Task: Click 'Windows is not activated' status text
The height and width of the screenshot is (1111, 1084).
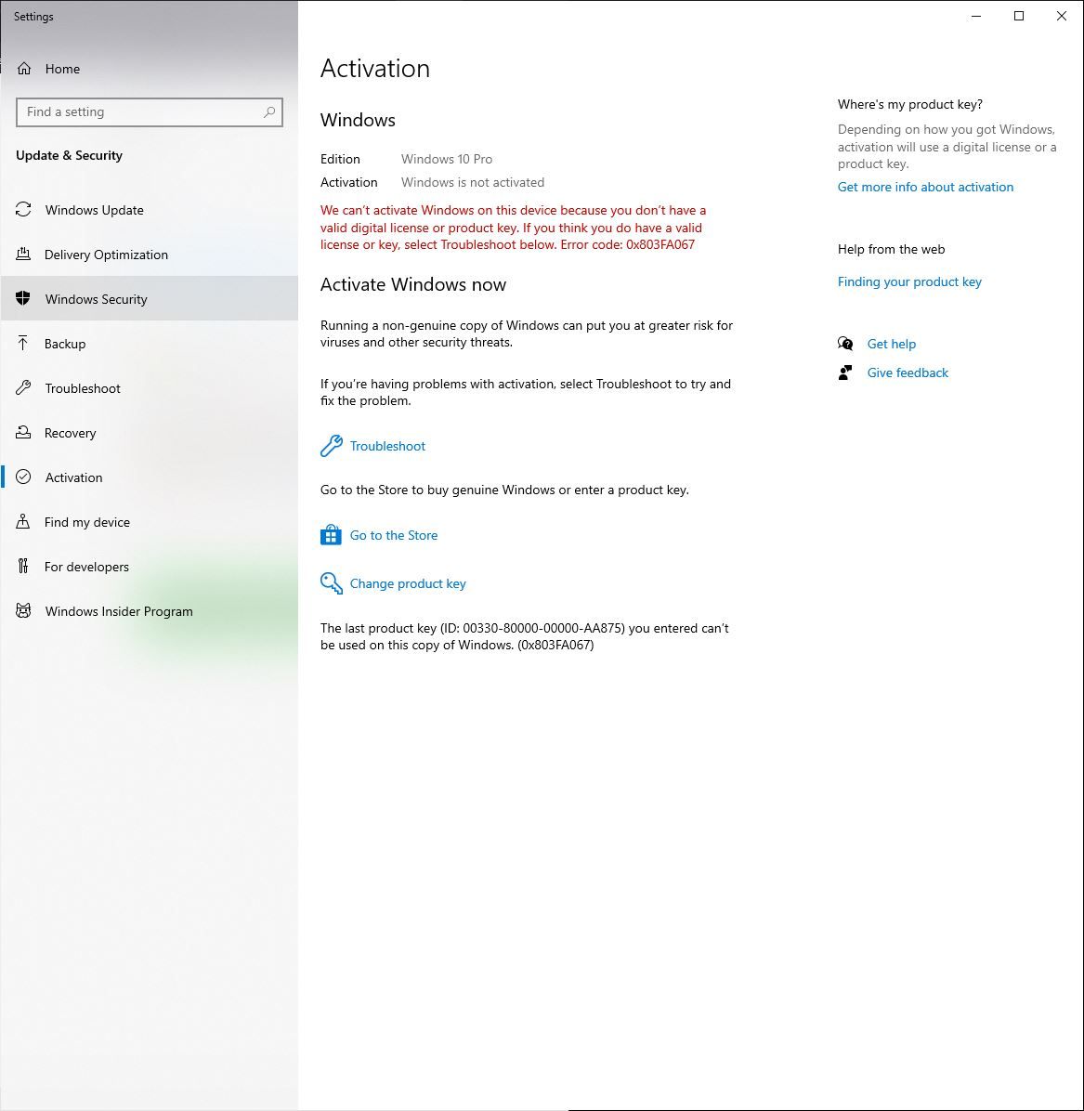Action: pyautogui.click(x=473, y=183)
